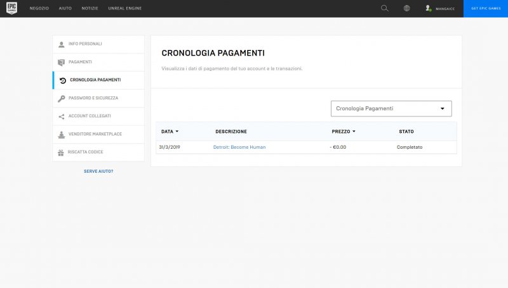Image resolution: width=508 pixels, height=288 pixels.
Task: Select Info Personali in sidebar
Action: coord(98,44)
